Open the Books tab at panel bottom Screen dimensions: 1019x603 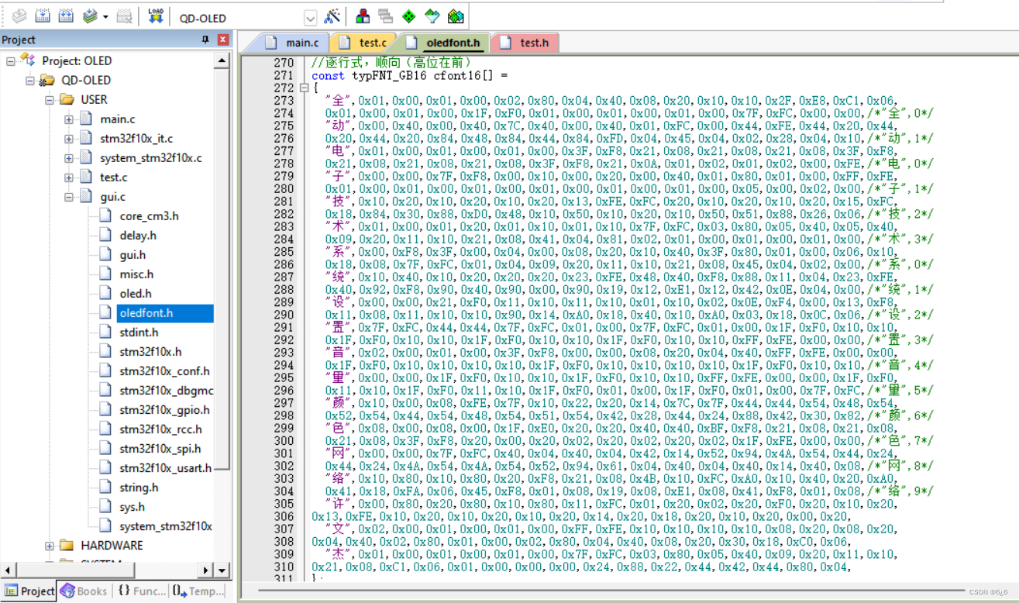[x=84, y=591]
